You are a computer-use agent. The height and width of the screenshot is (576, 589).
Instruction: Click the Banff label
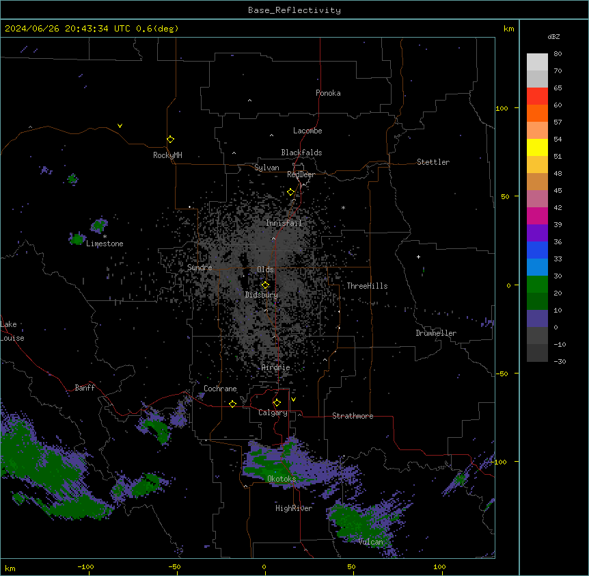85,388
